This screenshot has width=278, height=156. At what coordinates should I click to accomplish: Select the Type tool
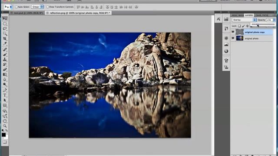(5, 95)
